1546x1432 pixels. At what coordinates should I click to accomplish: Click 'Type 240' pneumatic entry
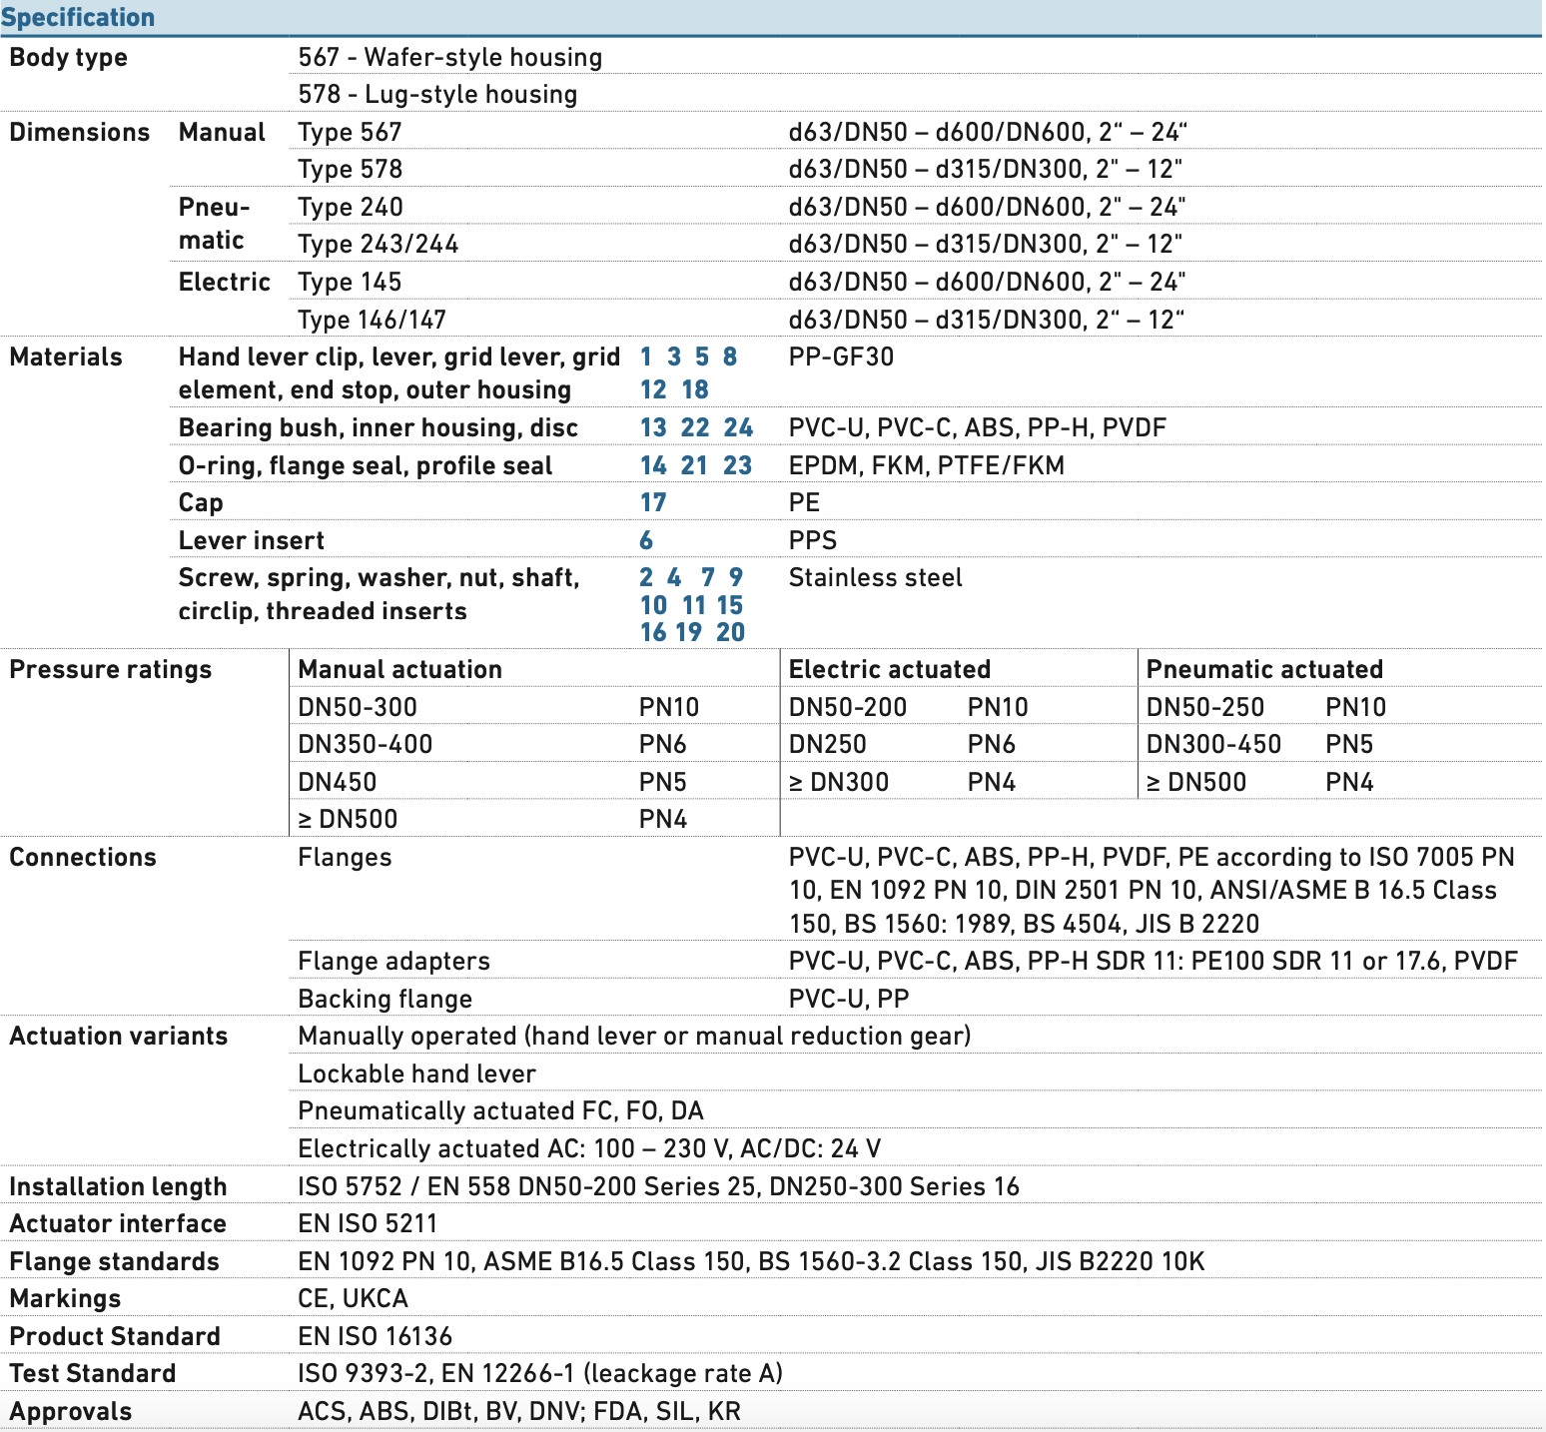pyautogui.click(x=351, y=207)
